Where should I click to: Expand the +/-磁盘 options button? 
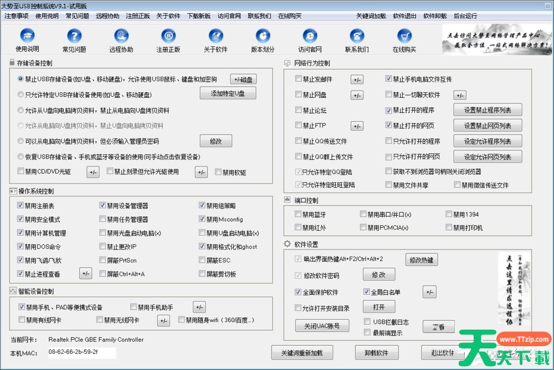tap(244, 79)
